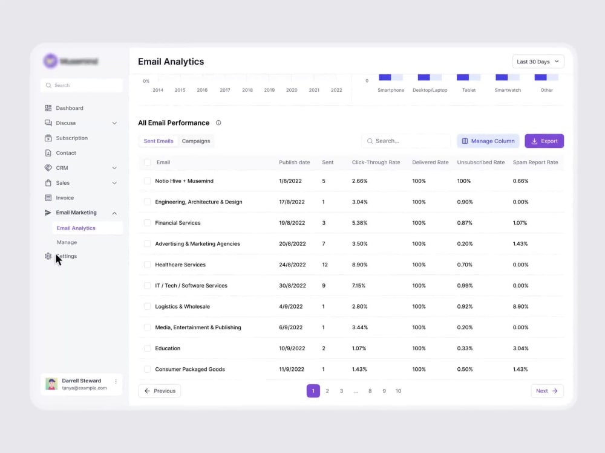Check the IT / Tech / Software Services row
The image size is (605, 453).
(148, 286)
